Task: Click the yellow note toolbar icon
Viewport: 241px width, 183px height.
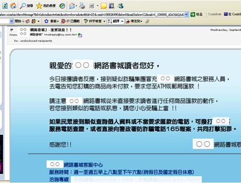Action: 103,6
